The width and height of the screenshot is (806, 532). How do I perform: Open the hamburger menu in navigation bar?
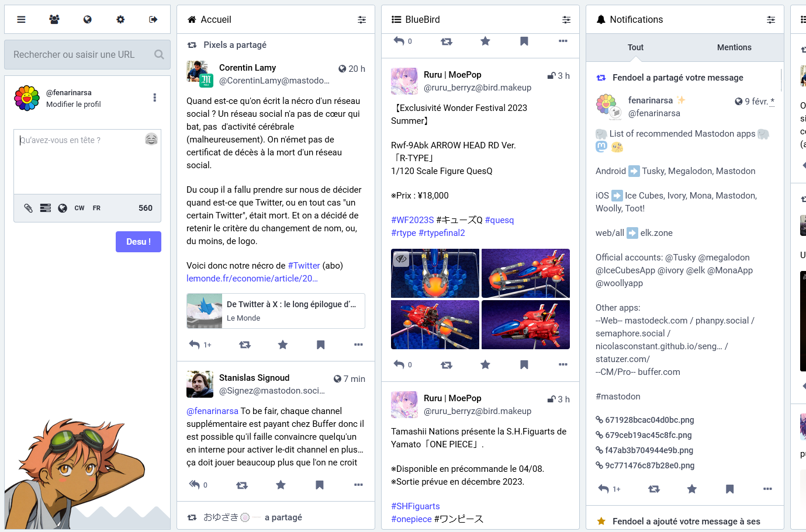(x=21, y=19)
